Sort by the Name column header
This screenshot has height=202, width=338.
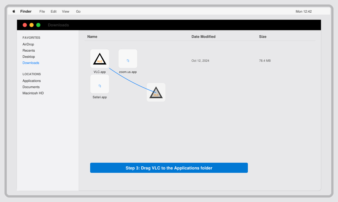coord(92,37)
